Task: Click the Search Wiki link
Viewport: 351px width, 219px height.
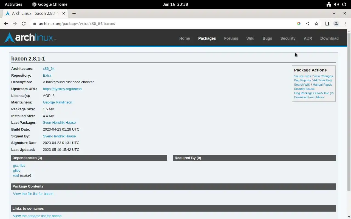Action: click(x=302, y=85)
